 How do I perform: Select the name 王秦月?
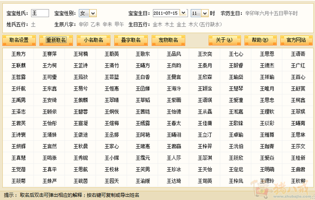click(205, 66)
